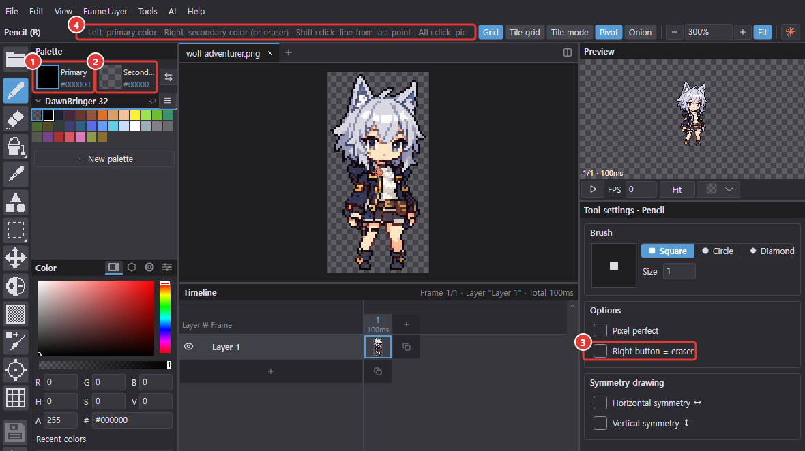Enable Right button = eraser checkbox
The height and width of the screenshot is (451, 805).
[x=600, y=351]
